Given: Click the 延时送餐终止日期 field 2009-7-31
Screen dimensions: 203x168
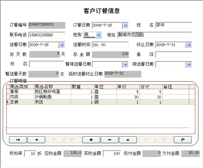Looking at the screenshot, I should tap(123, 74).
